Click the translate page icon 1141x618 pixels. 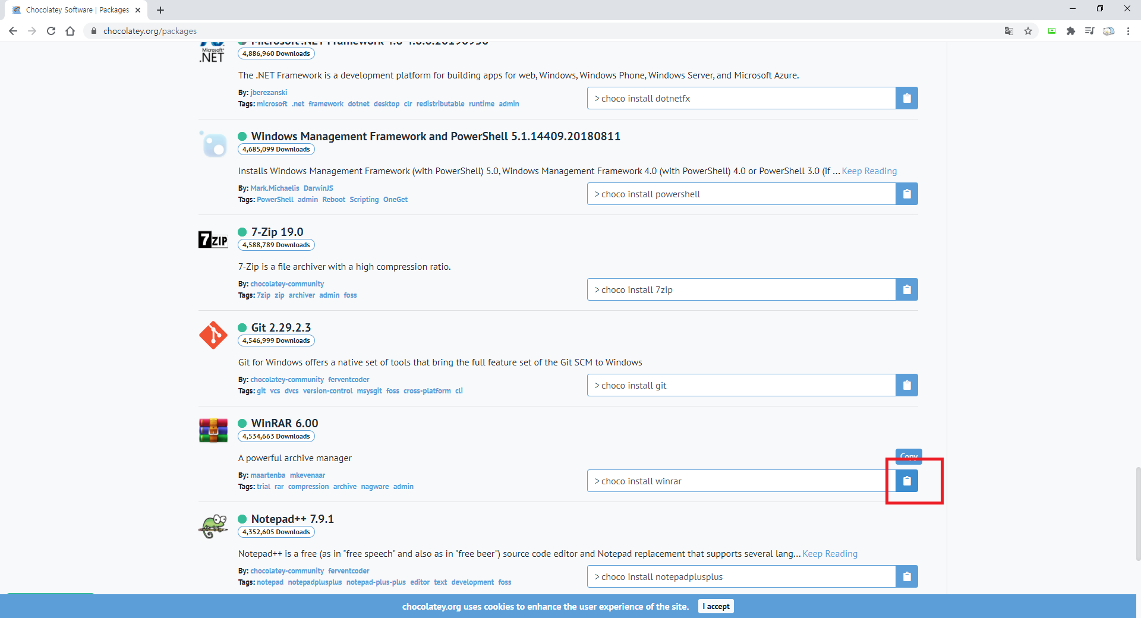(x=1009, y=31)
